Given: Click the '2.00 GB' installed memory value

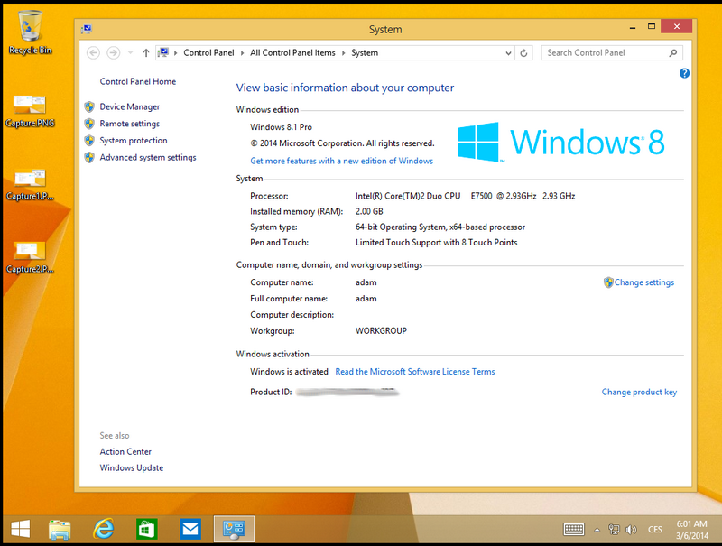Looking at the screenshot, I should (369, 211).
